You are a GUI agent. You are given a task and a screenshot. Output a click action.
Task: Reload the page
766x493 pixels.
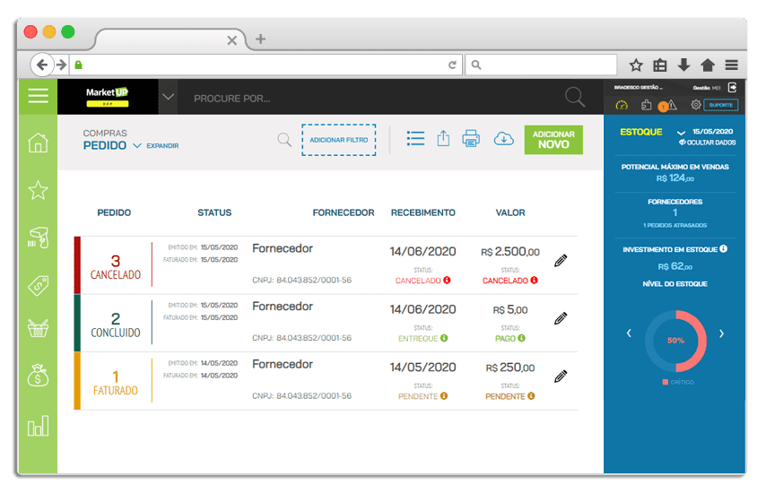[452, 65]
